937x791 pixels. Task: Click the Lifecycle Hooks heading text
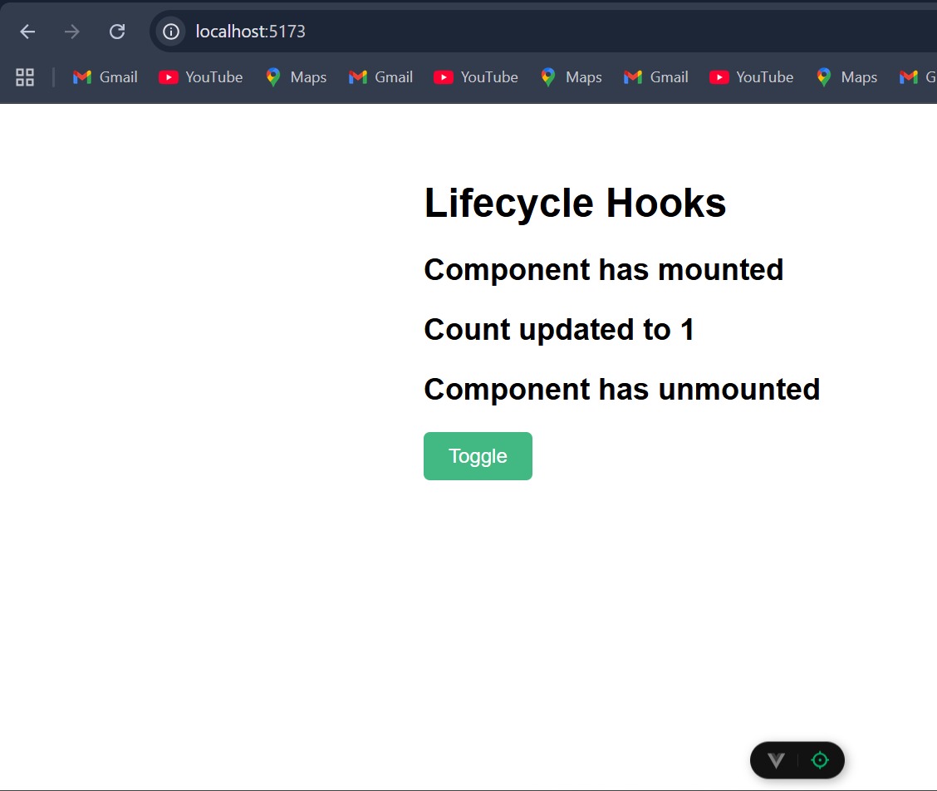pos(575,202)
